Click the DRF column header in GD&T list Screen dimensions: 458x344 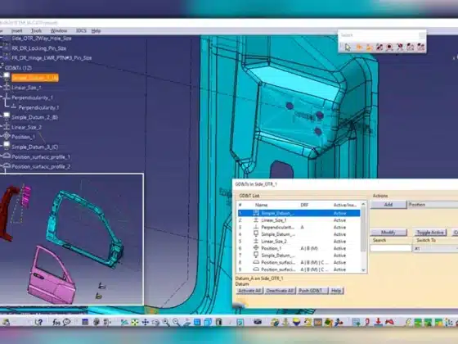[304, 205]
